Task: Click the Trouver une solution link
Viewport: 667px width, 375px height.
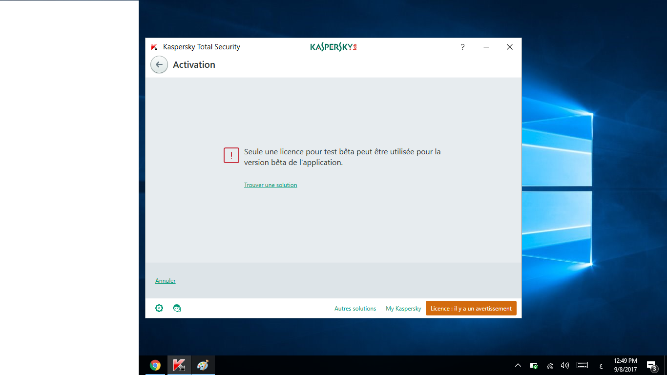Action: click(x=271, y=185)
